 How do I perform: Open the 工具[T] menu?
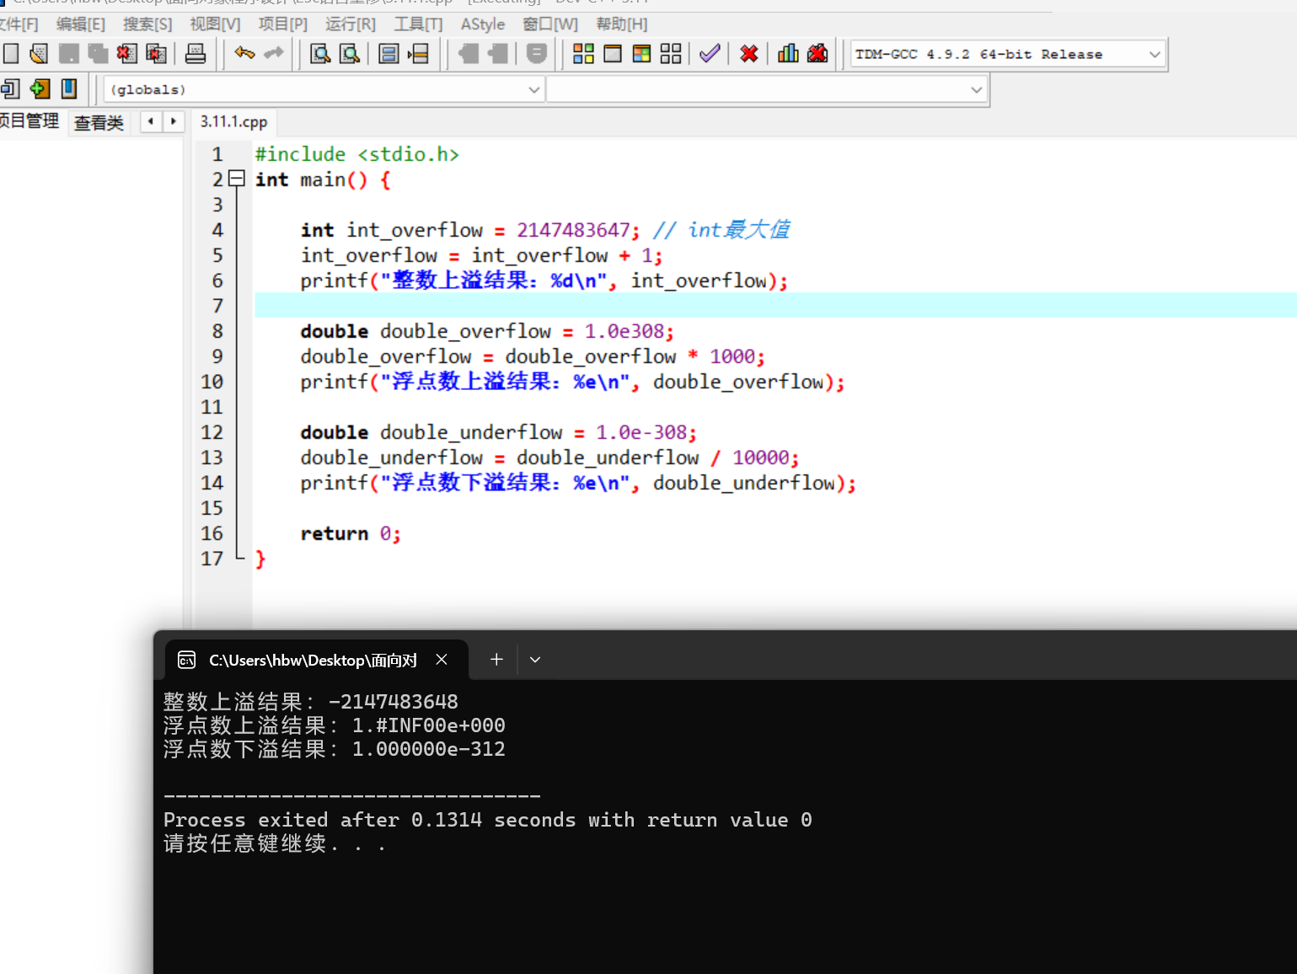point(418,24)
